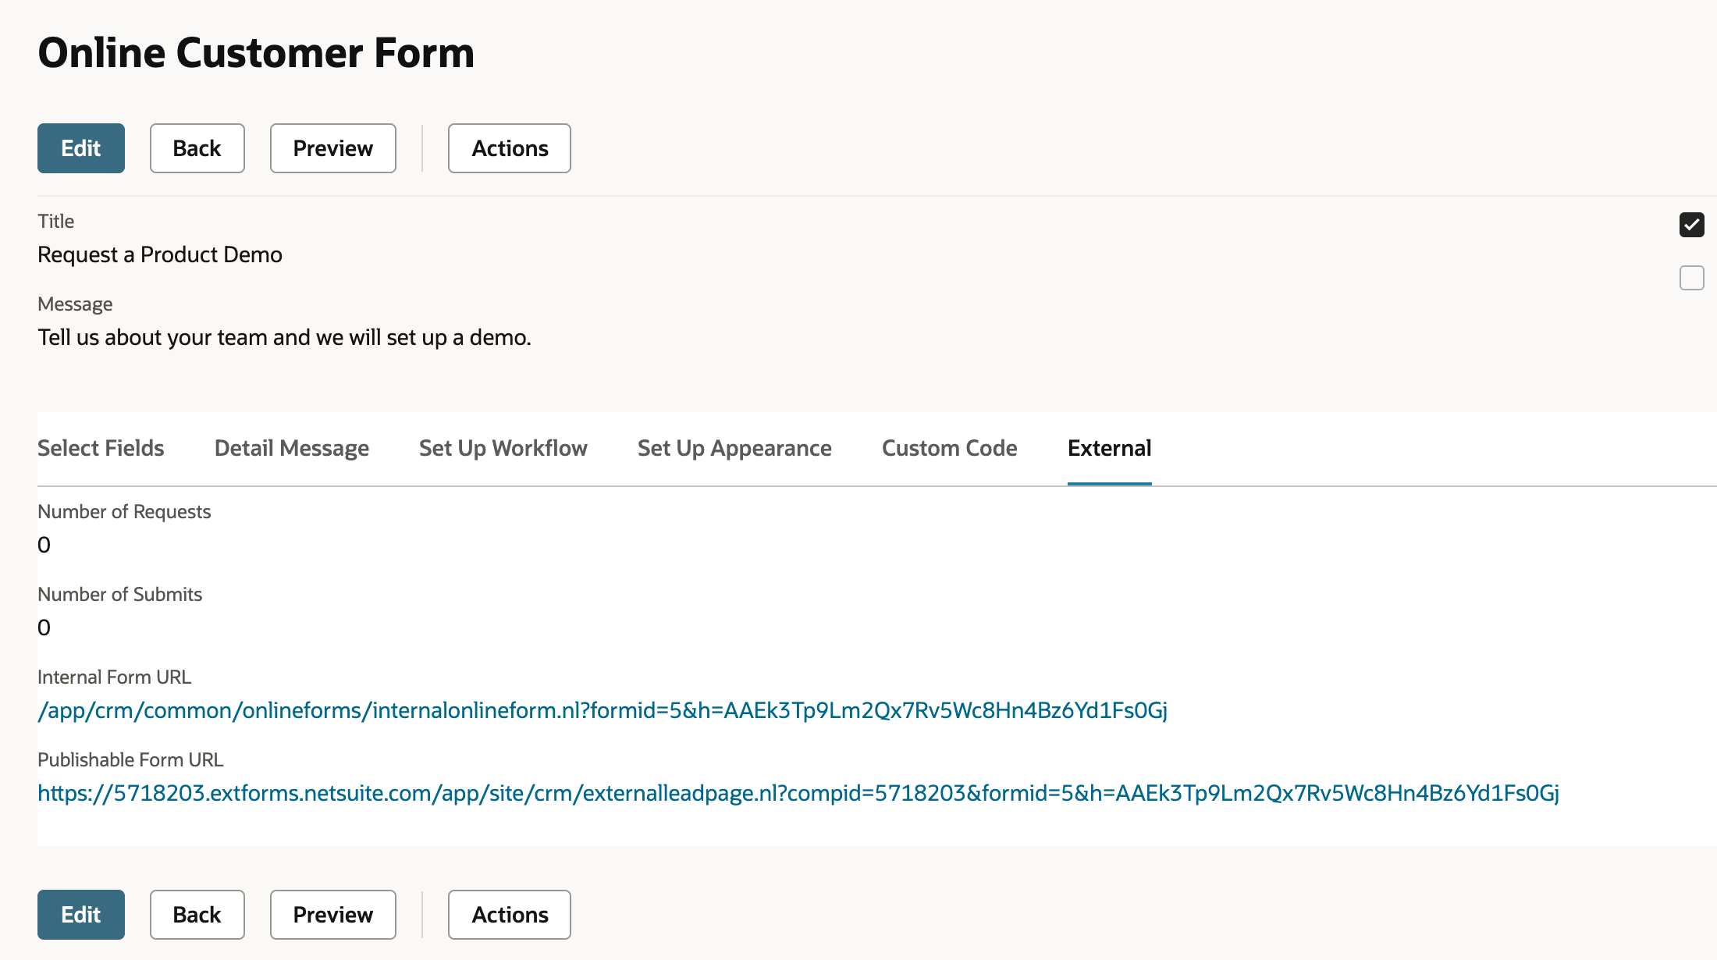Switch to the Select Fields tab
Image resolution: width=1717 pixels, height=960 pixels.
(x=101, y=448)
